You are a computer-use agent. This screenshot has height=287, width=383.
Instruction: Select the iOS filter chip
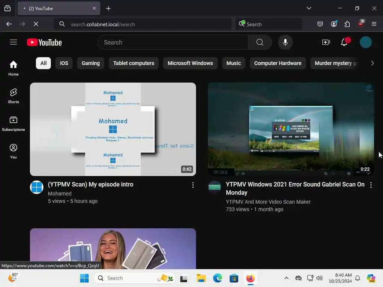64,63
